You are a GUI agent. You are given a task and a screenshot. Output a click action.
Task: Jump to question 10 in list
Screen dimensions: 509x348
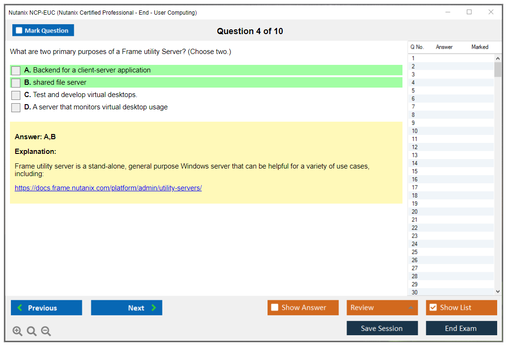[415, 131]
